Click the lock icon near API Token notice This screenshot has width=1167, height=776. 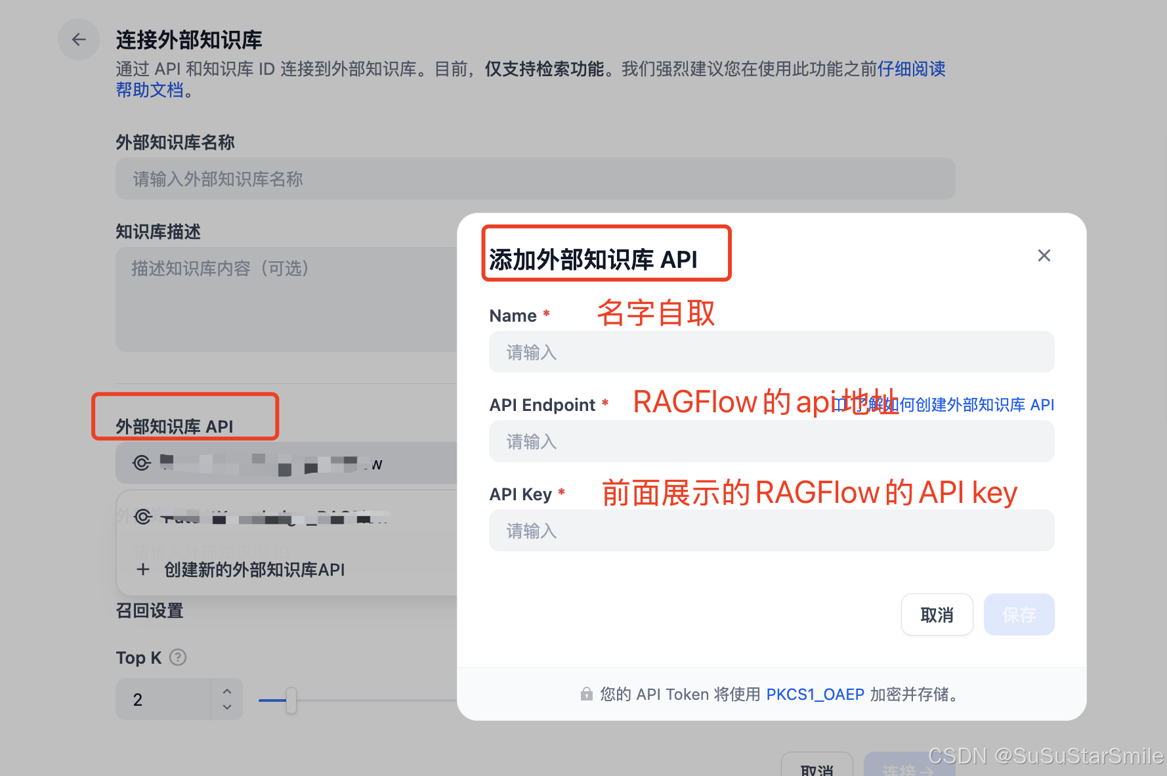pyautogui.click(x=587, y=694)
